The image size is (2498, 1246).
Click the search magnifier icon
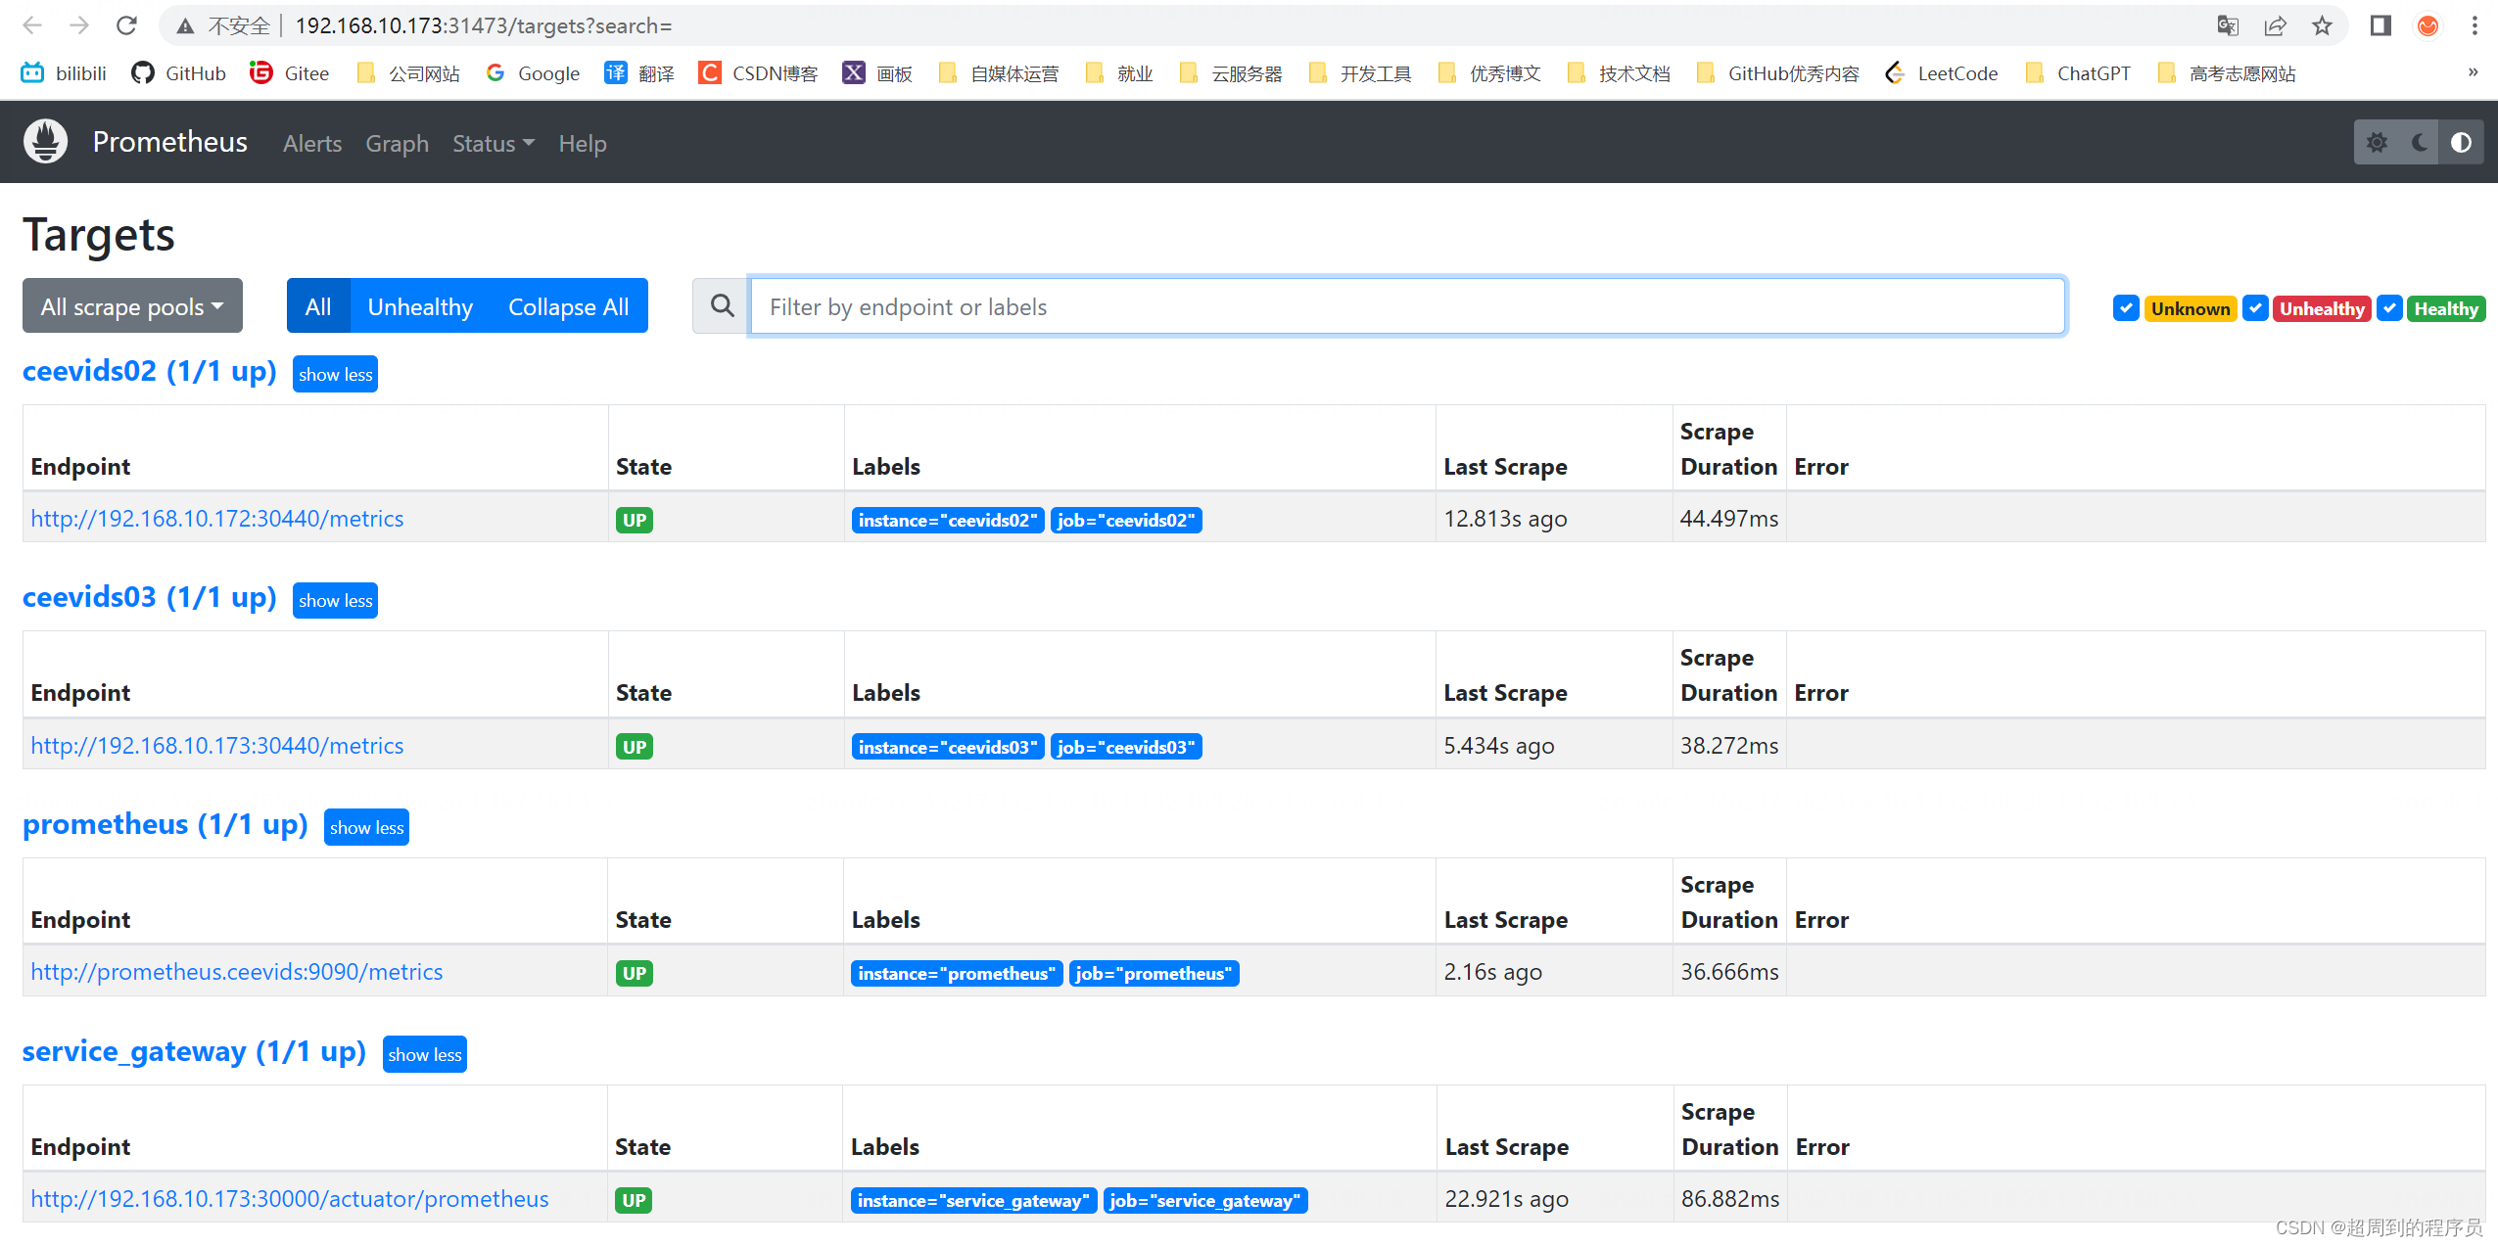722,306
